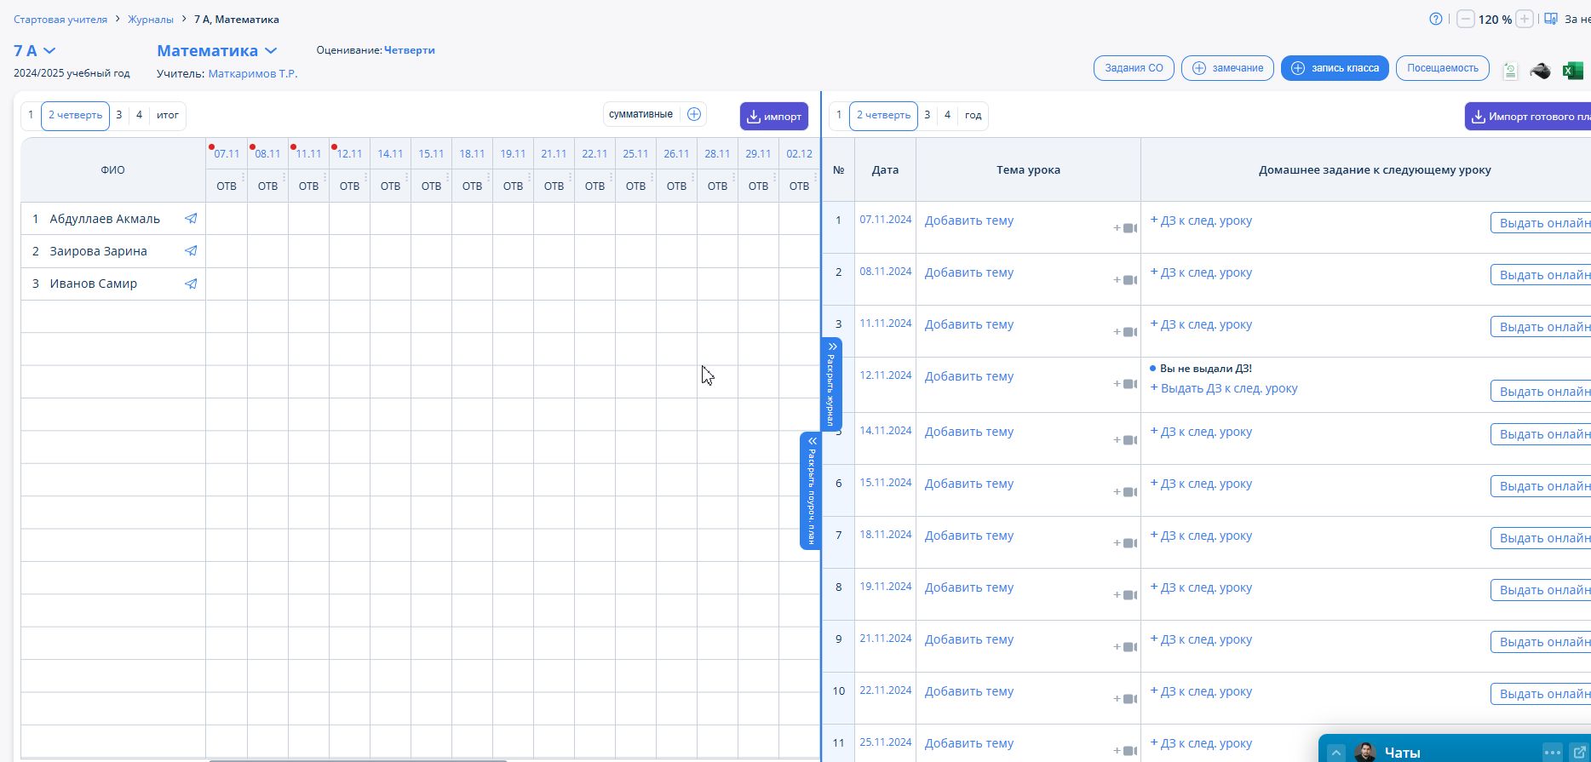Expand the journal via Раскрыть журнал tab

(831, 385)
